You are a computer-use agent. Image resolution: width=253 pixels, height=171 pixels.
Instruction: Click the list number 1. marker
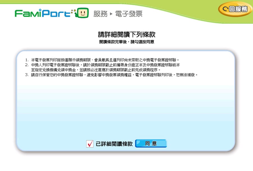[x=27, y=60]
